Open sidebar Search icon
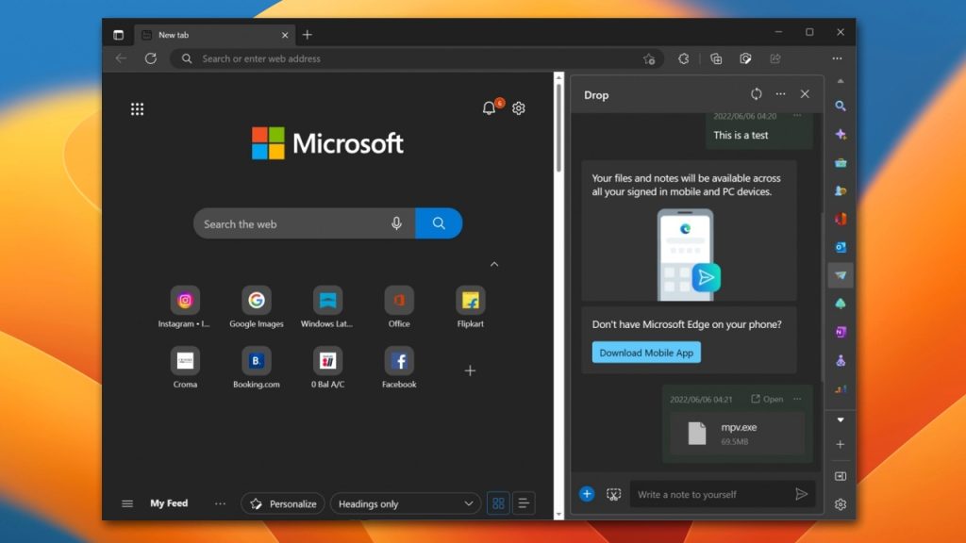Screen dimensions: 966x543 (x=841, y=106)
